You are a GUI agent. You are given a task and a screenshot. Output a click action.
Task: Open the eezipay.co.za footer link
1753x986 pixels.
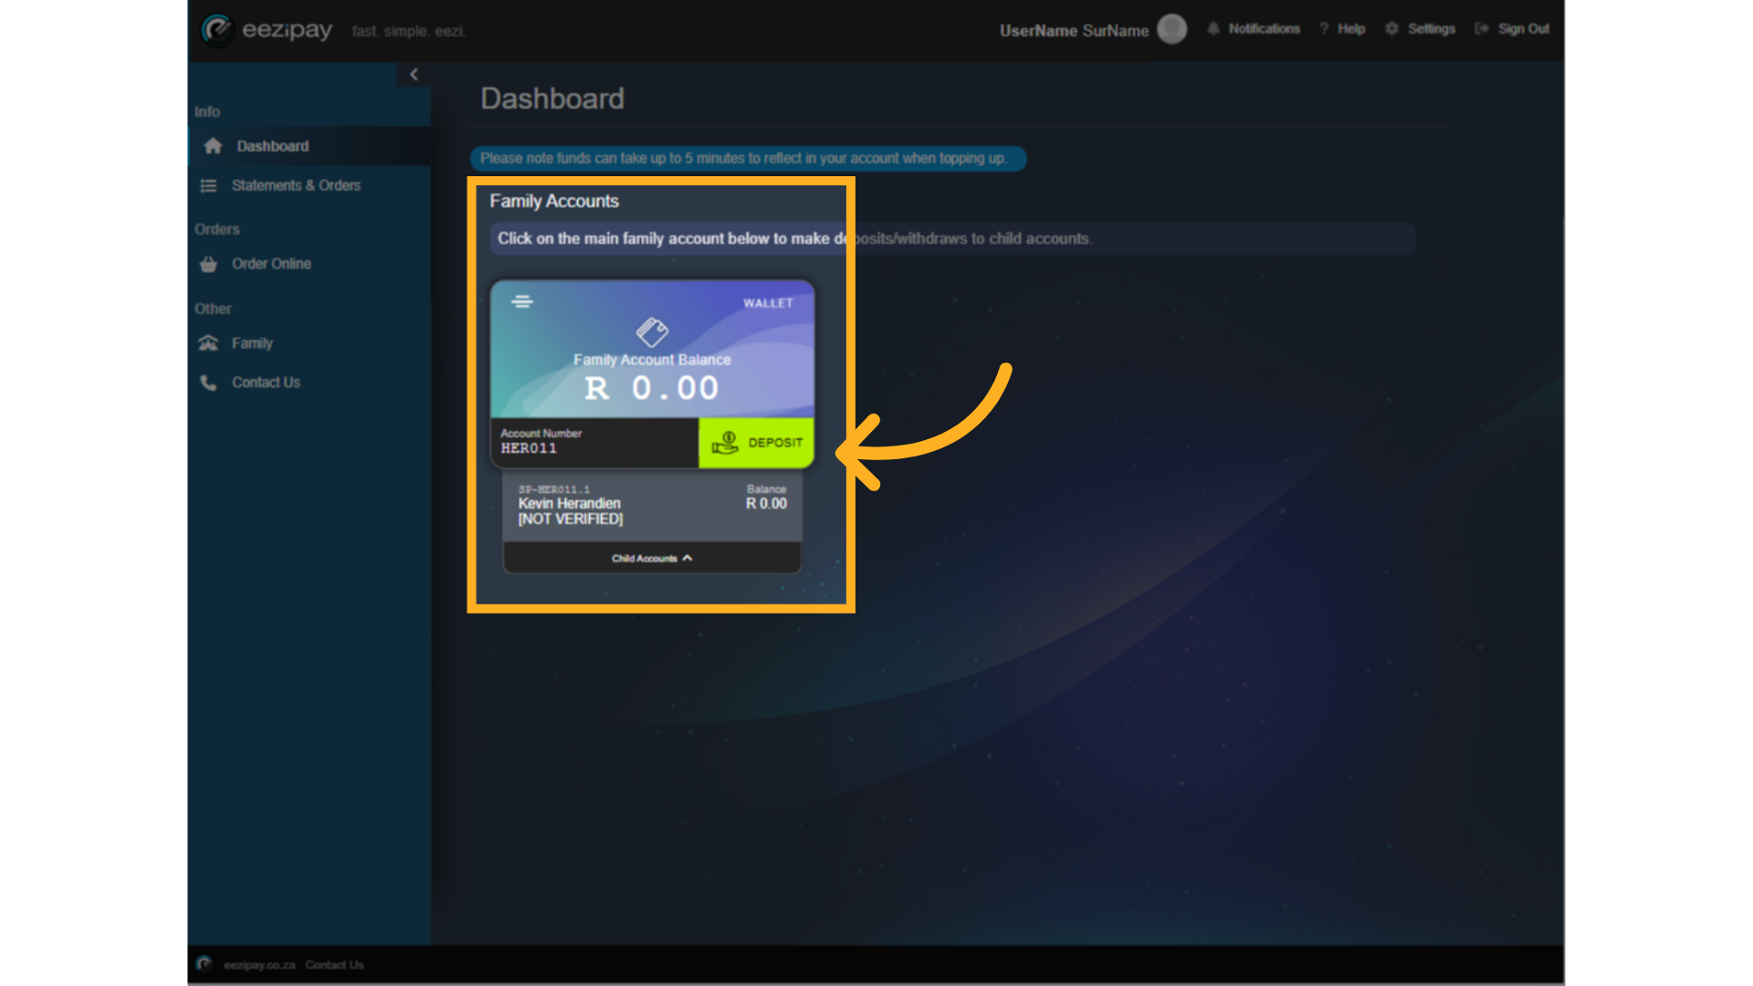point(259,965)
